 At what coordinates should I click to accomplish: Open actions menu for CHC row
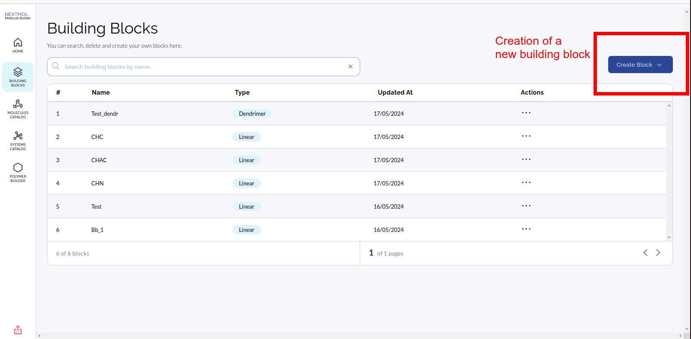point(526,136)
